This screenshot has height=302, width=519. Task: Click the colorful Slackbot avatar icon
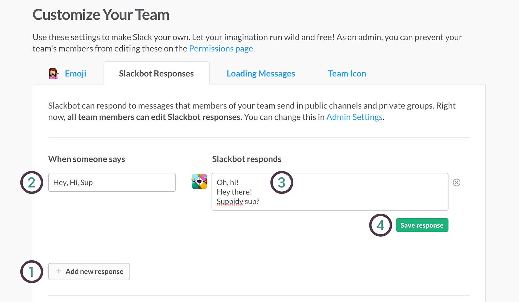pyautogui.click(x=199, y=182)
